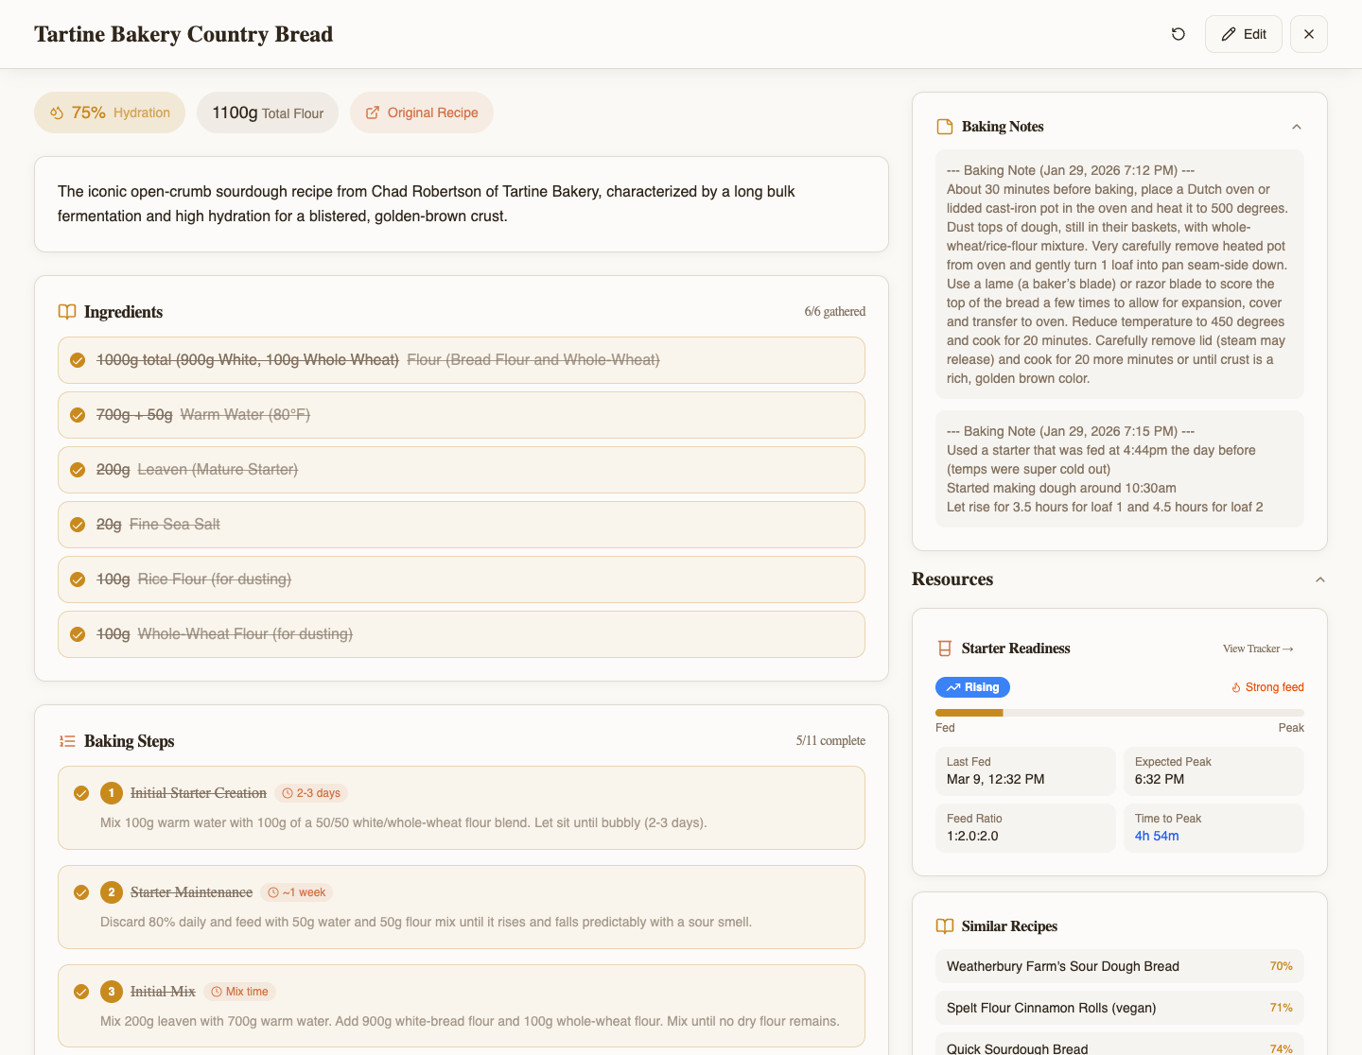Collapse the Baking Notes panel
1362x1055 pixels.
1297,127
